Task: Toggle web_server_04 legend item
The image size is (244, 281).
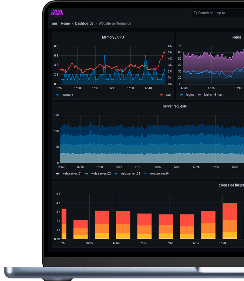Action: tap(159, 174)
